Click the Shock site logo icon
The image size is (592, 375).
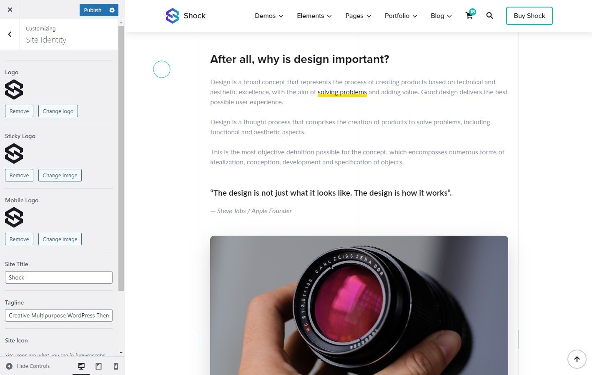(173, 16)
